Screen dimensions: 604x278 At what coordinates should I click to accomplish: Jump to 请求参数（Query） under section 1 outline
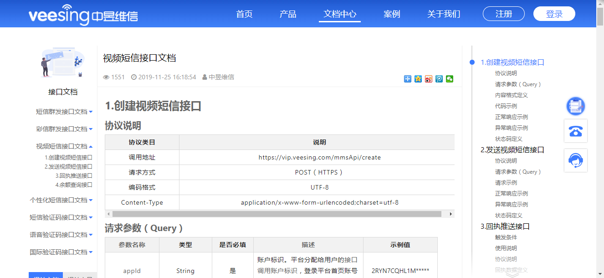click(x=518, y=84)
